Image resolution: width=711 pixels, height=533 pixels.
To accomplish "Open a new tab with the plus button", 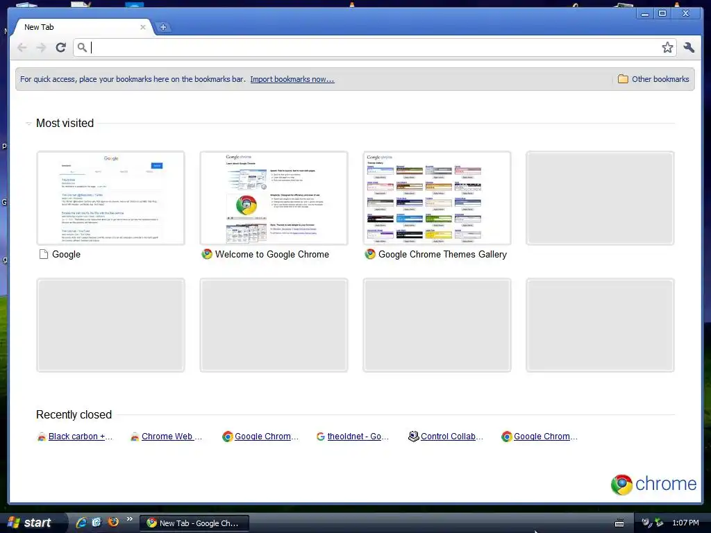I will click(163, 27).
